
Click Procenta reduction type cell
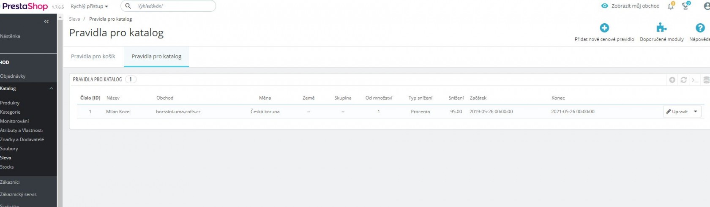pos(421,112)
